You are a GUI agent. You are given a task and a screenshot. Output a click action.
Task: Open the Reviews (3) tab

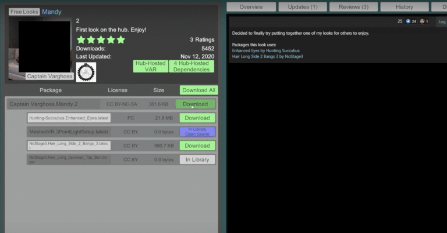tap(353, 7)
